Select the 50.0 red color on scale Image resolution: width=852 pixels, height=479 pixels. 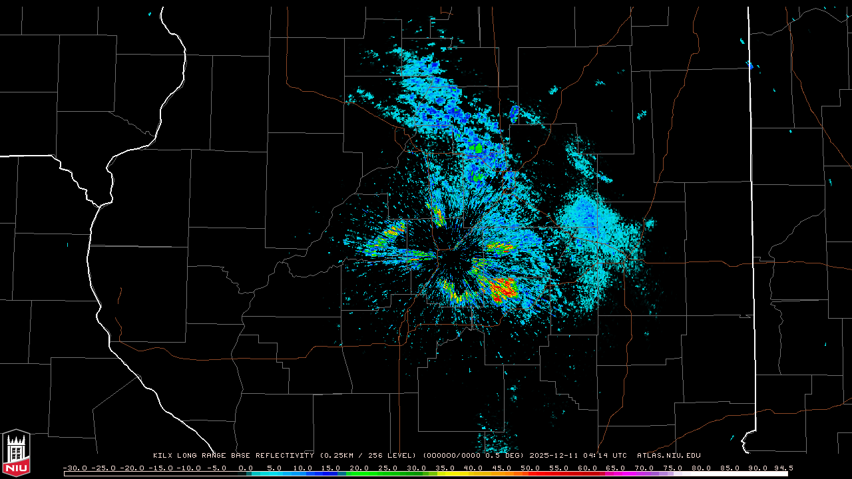click(530, 474)
